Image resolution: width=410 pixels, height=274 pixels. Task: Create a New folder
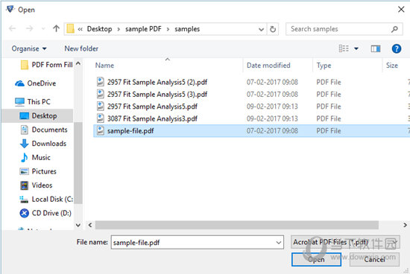(81, 48)
